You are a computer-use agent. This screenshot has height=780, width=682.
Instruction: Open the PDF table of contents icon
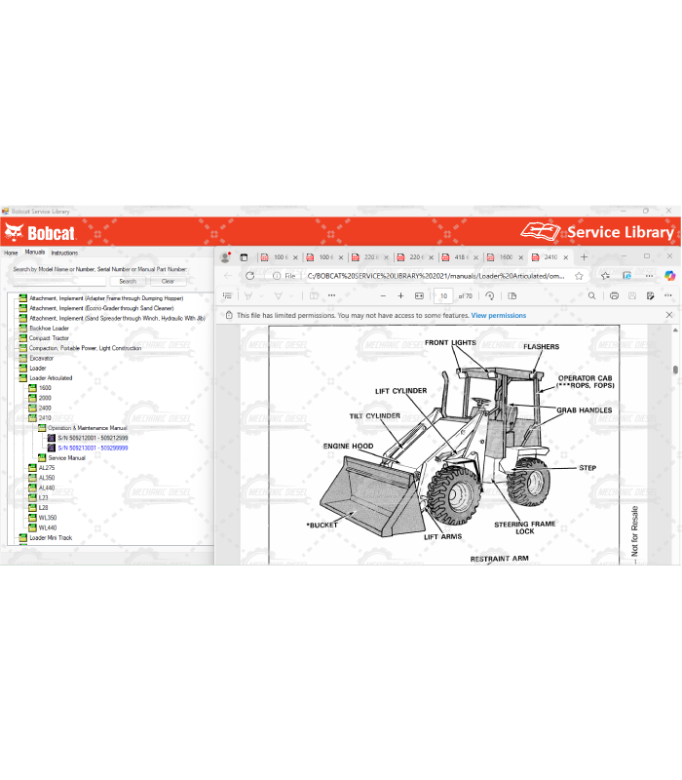[x=226, y=295]
